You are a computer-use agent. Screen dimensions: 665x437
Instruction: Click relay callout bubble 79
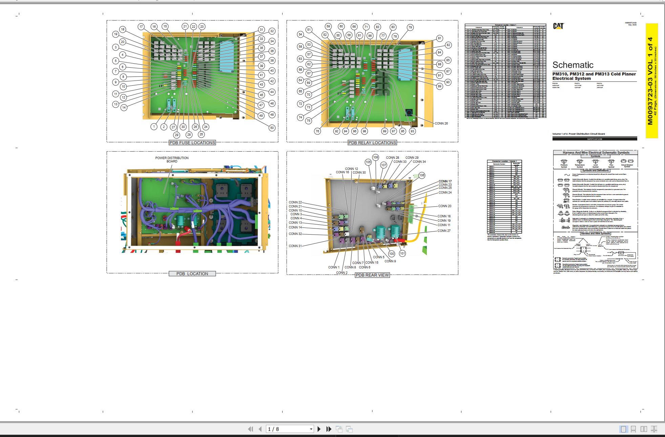coord(410,27)
